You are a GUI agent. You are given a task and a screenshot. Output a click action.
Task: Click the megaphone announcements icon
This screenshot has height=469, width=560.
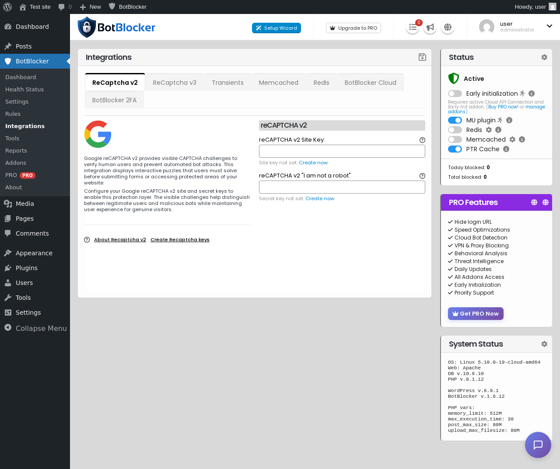[x=430, y=28]
